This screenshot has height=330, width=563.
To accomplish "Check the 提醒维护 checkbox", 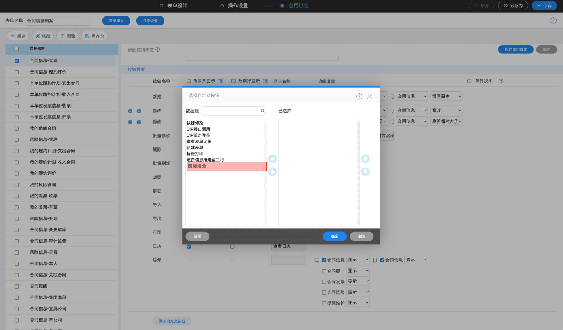I will [x=324, y=303].
